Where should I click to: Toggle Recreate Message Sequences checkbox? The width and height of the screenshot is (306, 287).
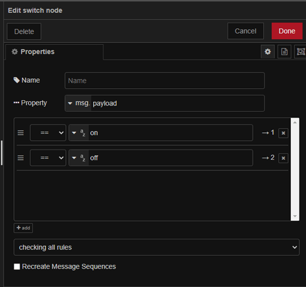click(x=17, y=267)
